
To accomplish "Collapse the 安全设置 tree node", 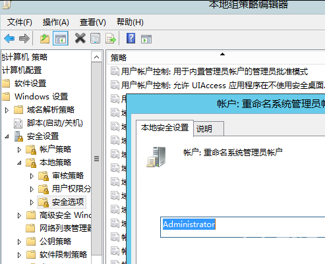I will point(7,136).
